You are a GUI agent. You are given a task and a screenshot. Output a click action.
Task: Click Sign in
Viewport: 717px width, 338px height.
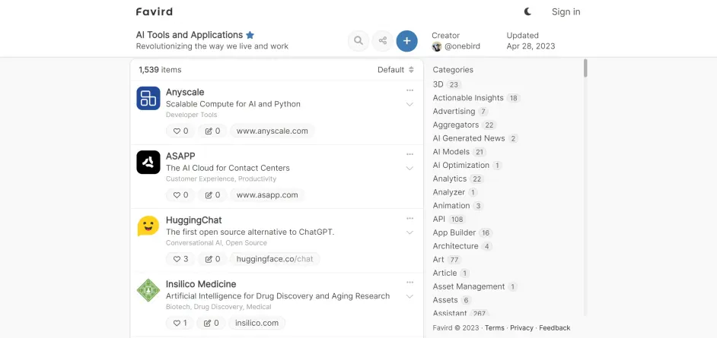(x=566, y=12)
